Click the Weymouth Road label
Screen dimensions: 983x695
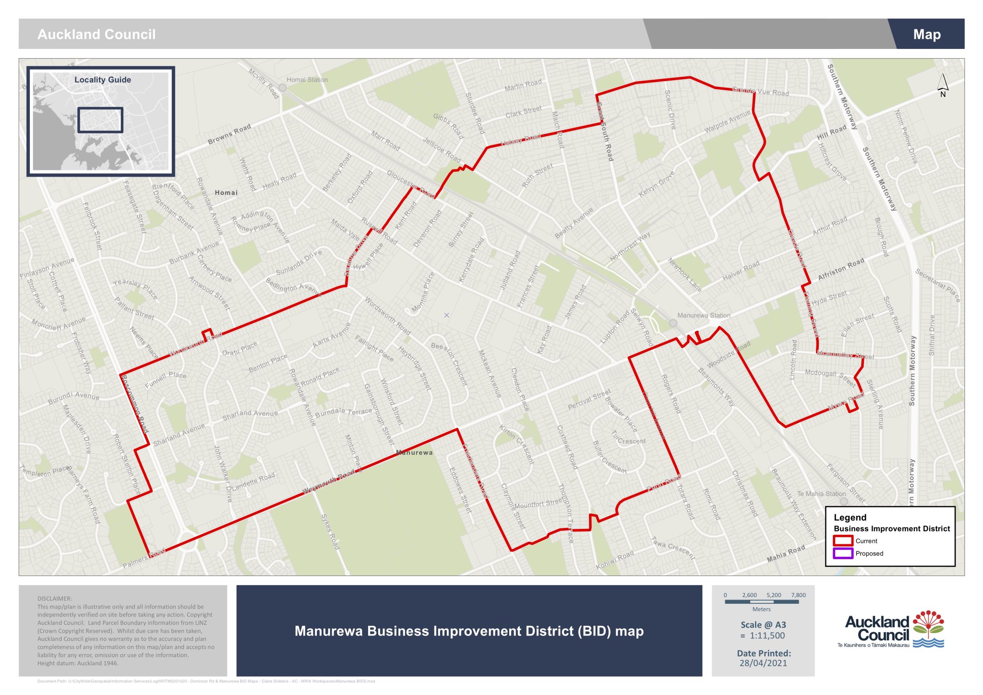click(x=329, y=482)
